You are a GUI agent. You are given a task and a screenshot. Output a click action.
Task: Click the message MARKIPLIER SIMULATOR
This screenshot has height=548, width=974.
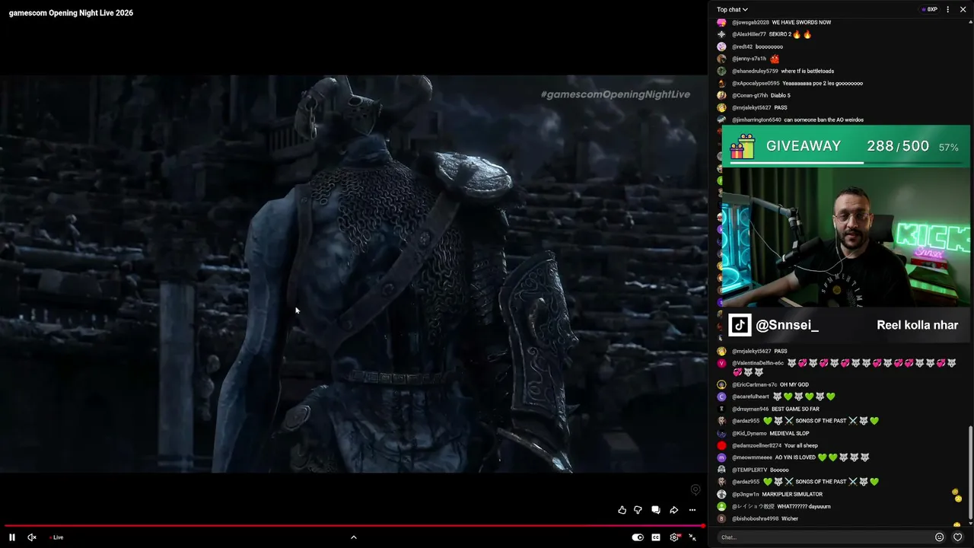(792, 494)
